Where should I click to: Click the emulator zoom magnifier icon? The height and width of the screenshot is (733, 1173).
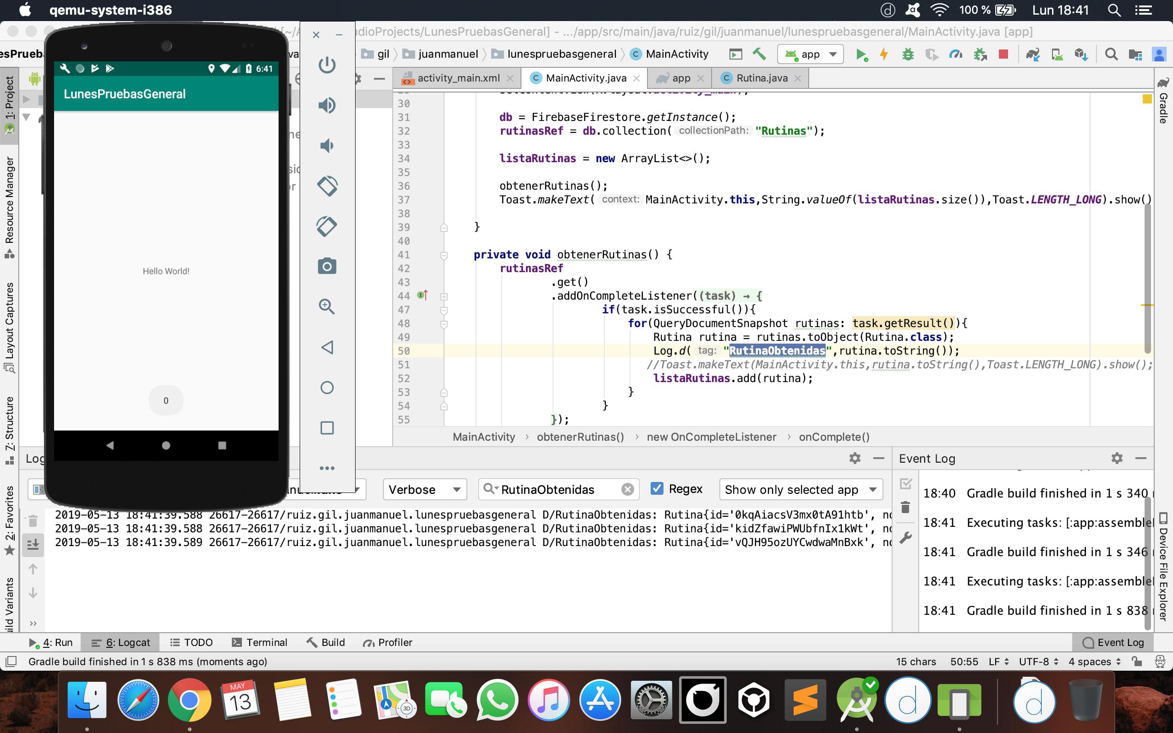[327, 306]
